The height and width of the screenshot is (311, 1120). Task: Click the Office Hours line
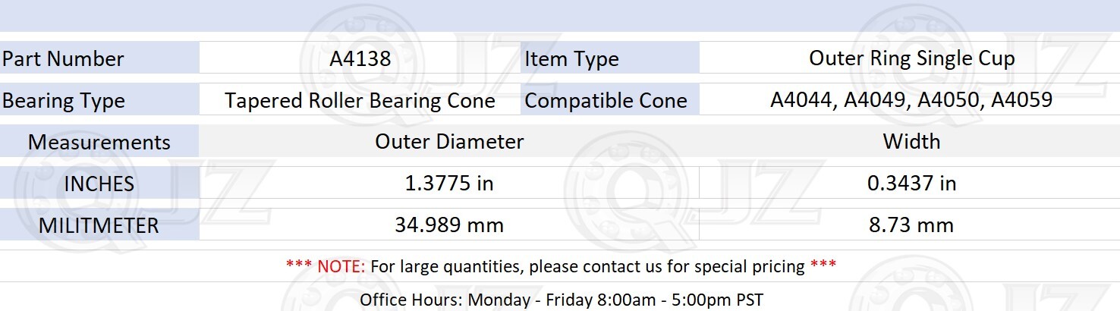561,300
